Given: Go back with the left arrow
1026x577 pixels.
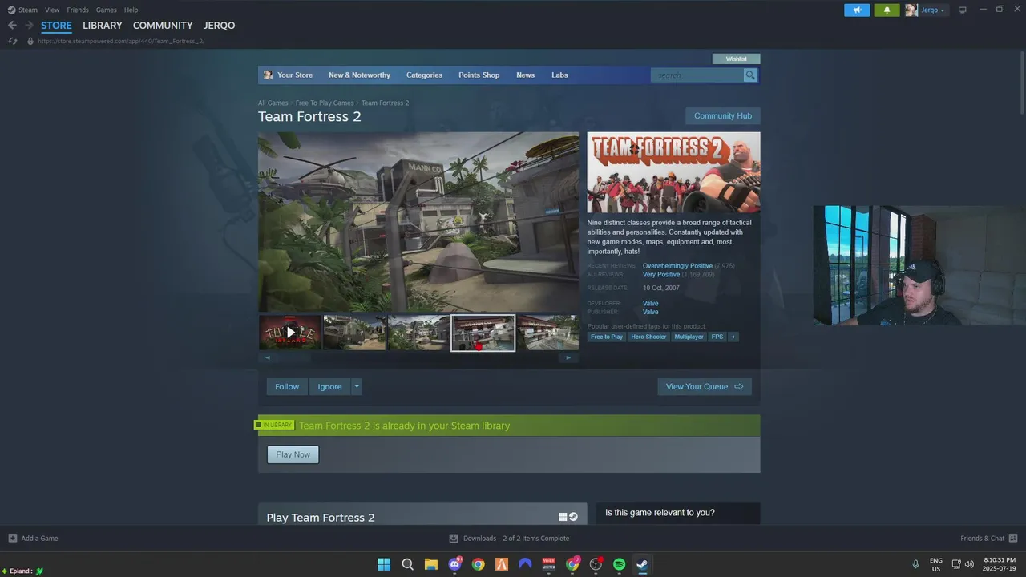Looking at the screenshot, I should point(12,26).
